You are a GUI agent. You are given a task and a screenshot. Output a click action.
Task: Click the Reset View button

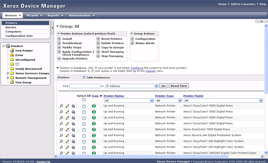click(179, 86)
